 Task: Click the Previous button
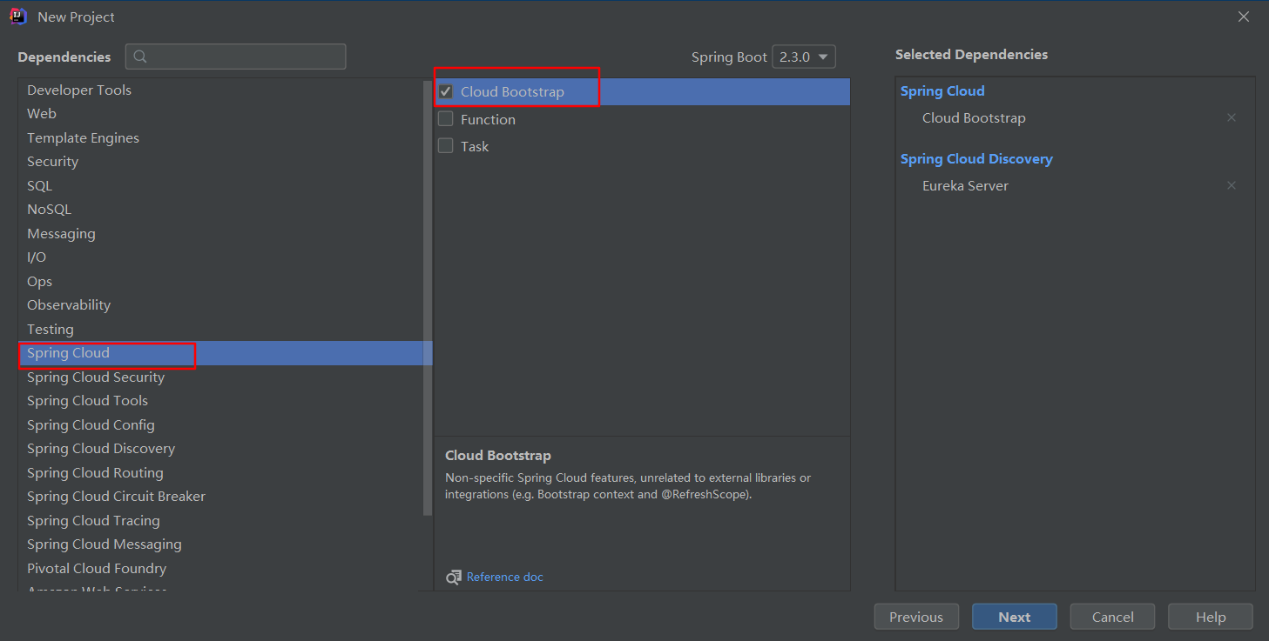click(916, 617)
